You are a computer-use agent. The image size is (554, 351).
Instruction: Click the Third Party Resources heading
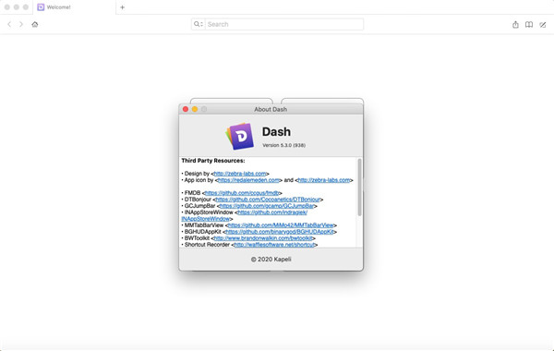click(x=213, y=161)
